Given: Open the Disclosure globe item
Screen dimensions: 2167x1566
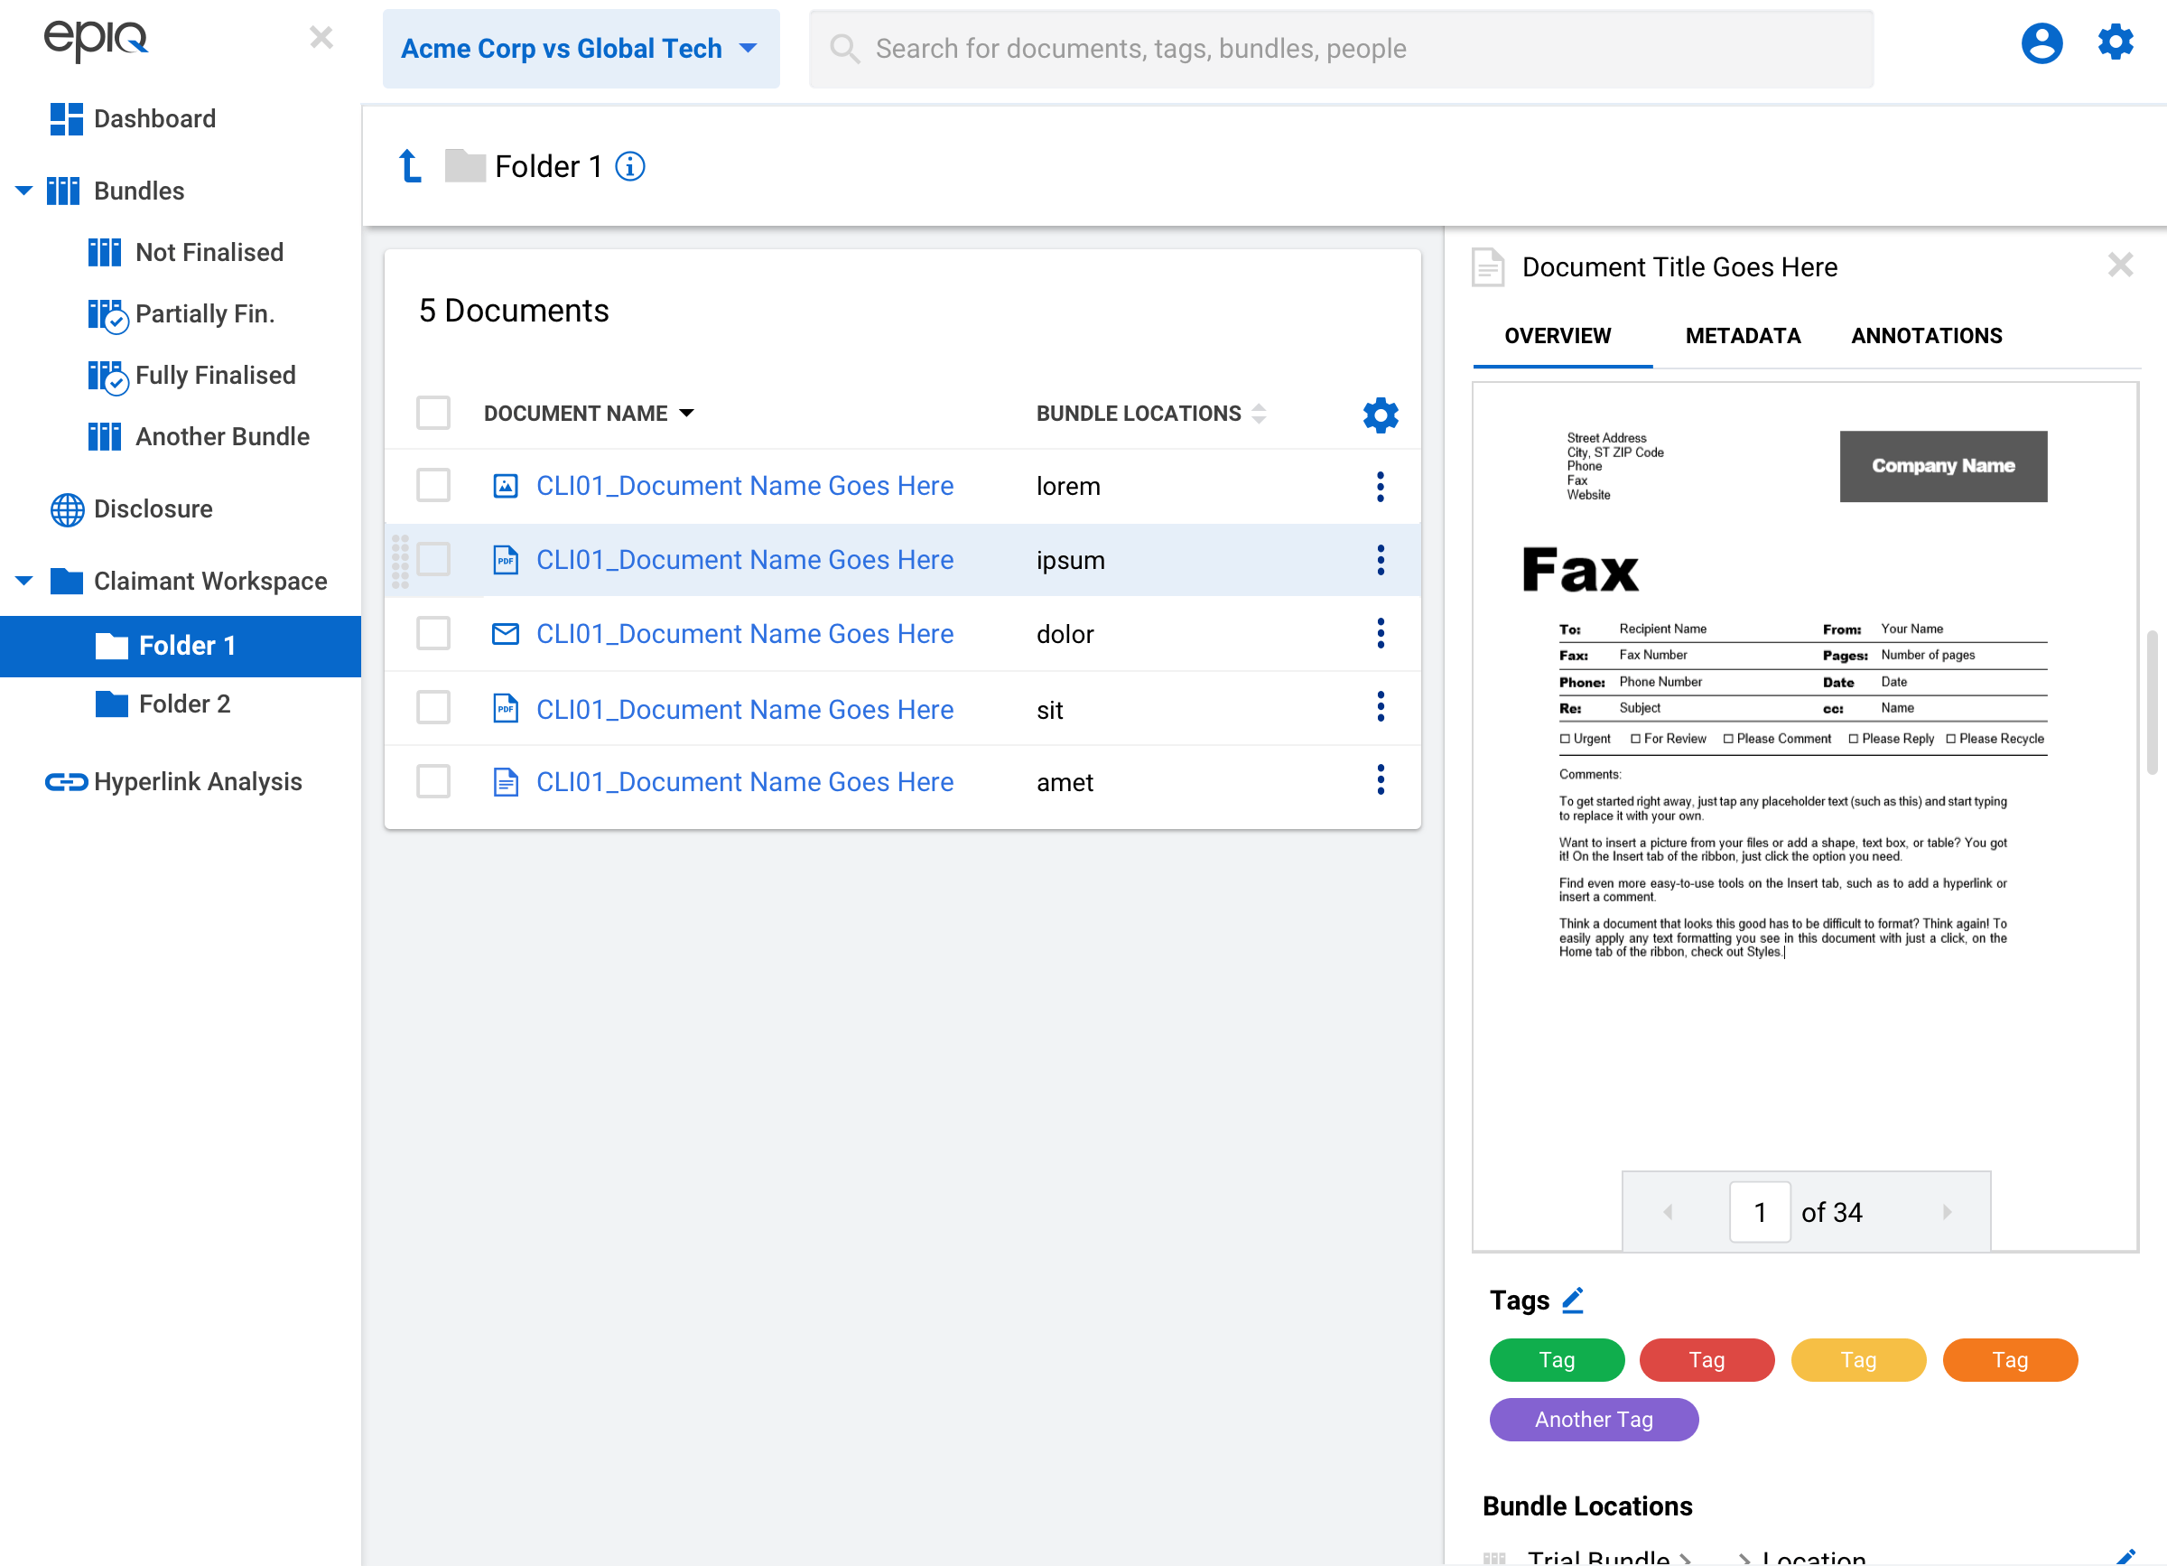Looking at the screenshot, I should pyautogui.click(x=153, y=509).
